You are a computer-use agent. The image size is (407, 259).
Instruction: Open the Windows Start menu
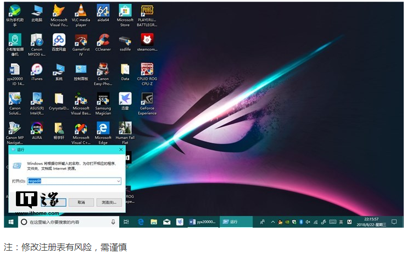(11, 222)
